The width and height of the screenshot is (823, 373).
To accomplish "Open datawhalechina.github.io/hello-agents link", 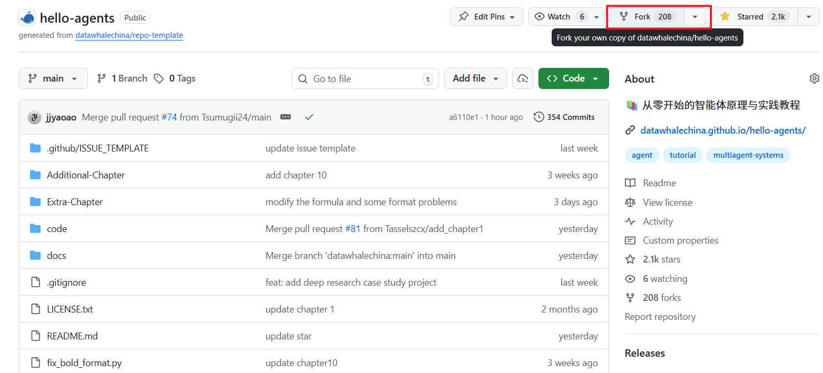I will point(722,130).
